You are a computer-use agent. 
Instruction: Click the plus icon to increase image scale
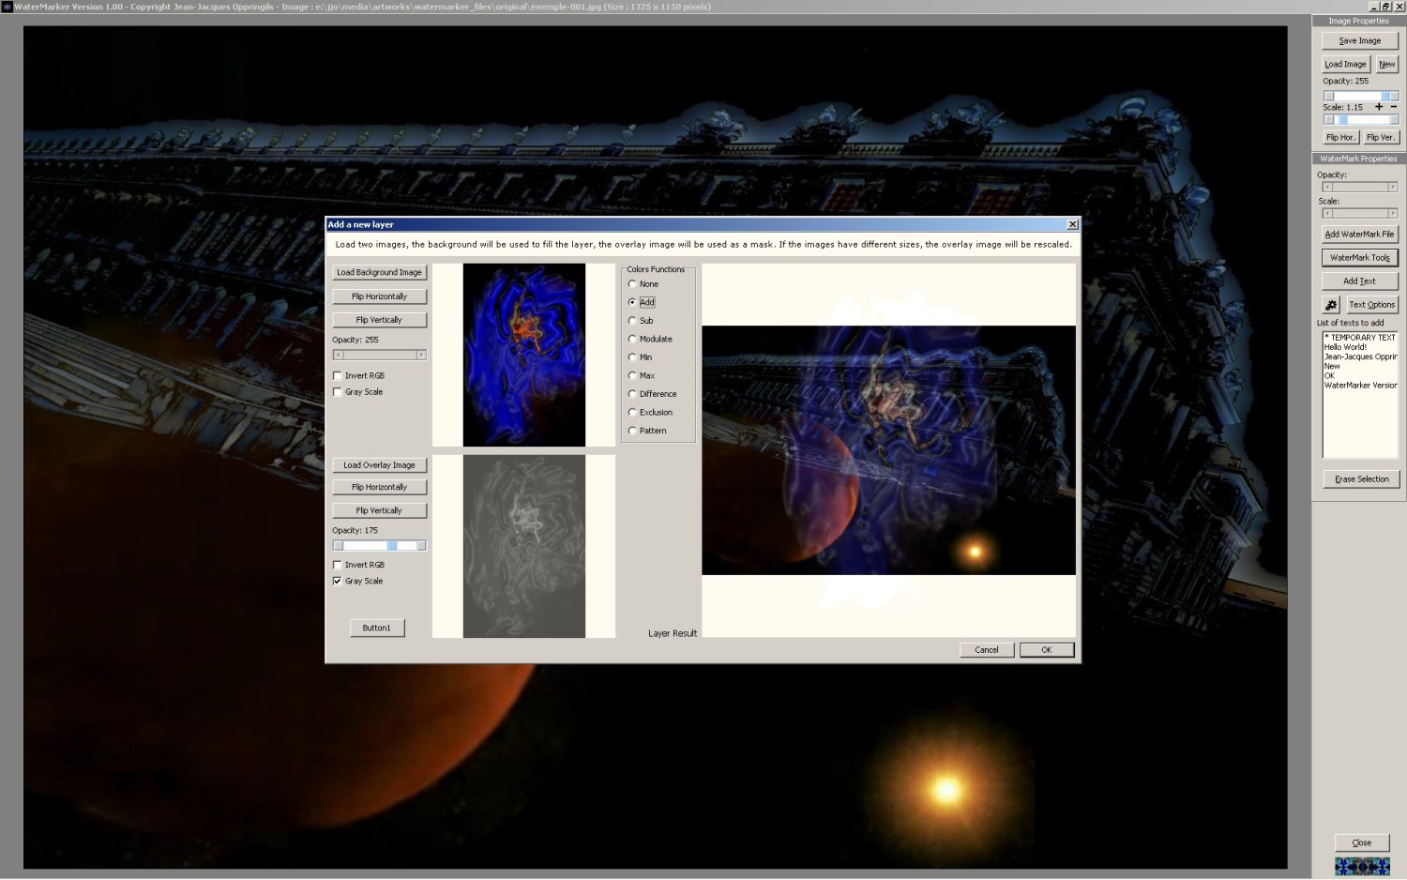[1379, 107]
